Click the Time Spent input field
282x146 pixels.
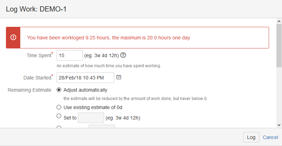70,55
